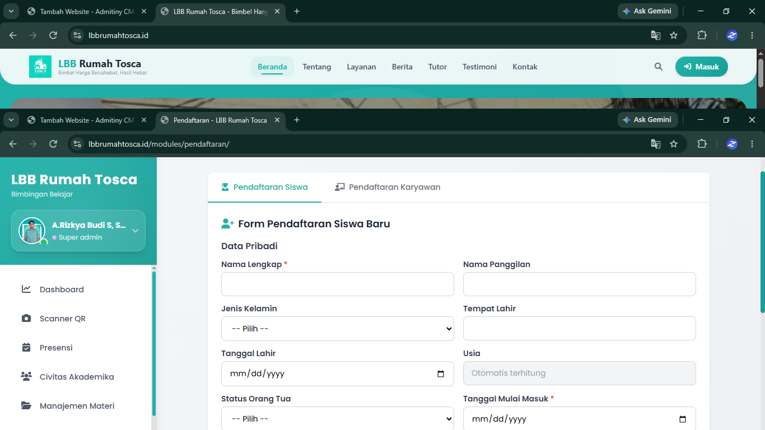Select Tambah Website tab in front window
Viewport: 765px width, 430px height.
[86, 120]
